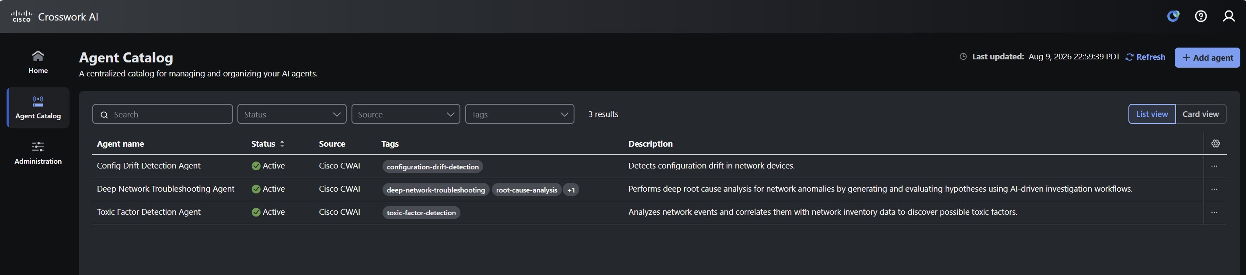1246x275 pixels.
Task: Click the Deep Network agent description text
Action: pos(881,189)
